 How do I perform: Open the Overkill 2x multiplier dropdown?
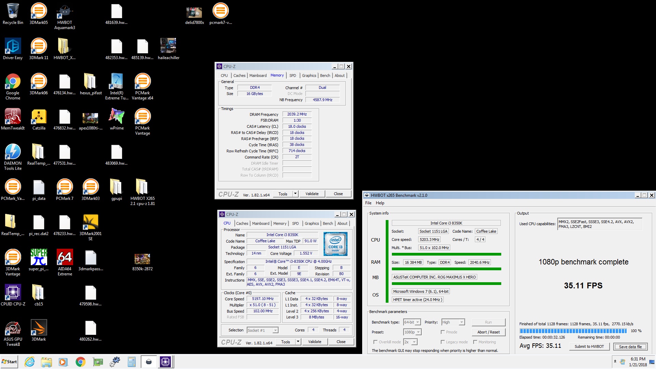pyautogui.click(x=410, y=342)
